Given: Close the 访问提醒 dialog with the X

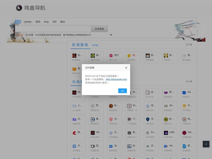Looking at the screenshot, I should coord(126,67).
